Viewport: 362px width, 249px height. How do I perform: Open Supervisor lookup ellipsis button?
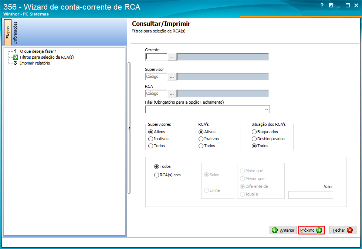(172, 77)
